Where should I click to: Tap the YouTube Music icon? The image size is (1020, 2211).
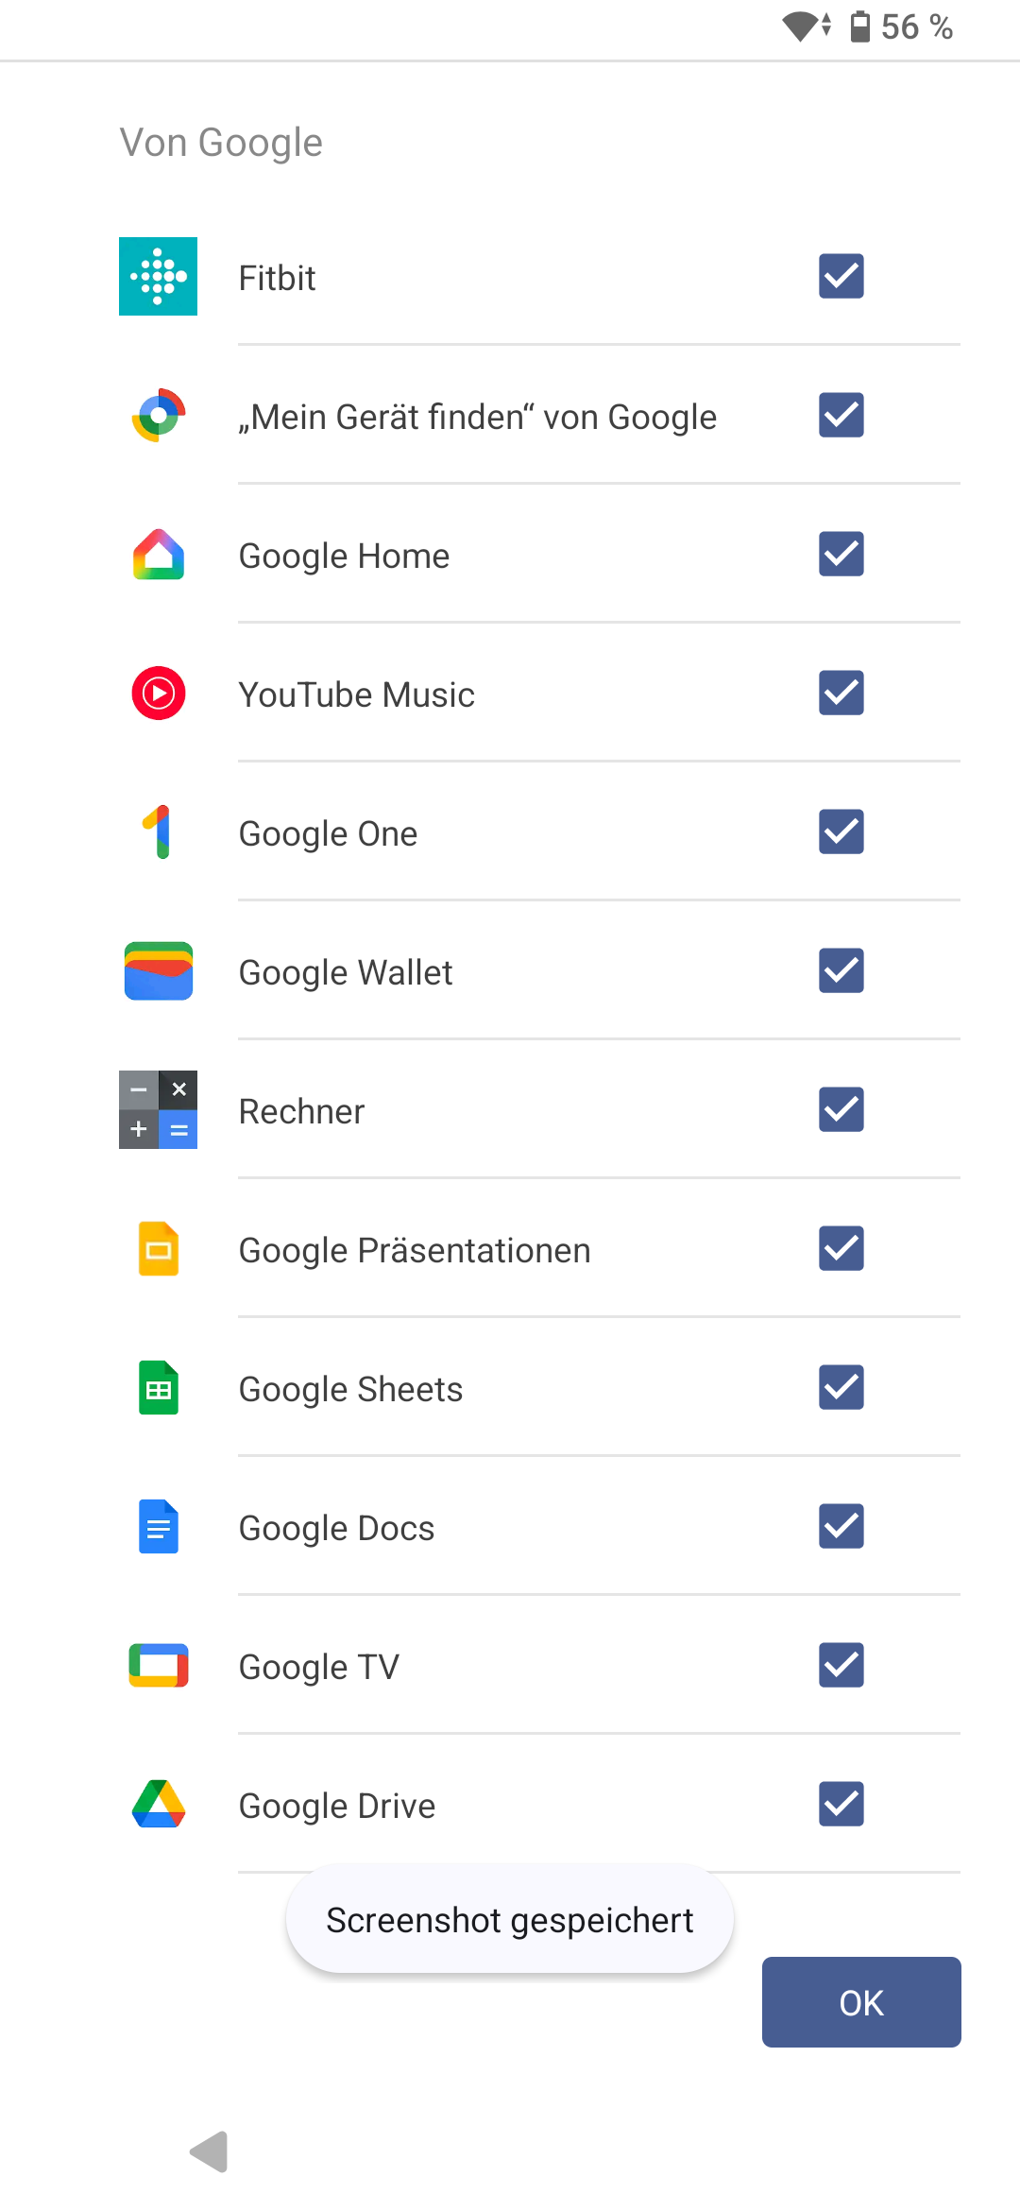coord(158,694)
